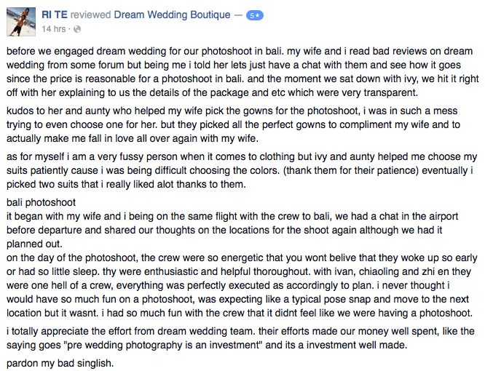Click the blue 5-star rating badge
The height and width of the screenshot is (371, 485).
255,15
